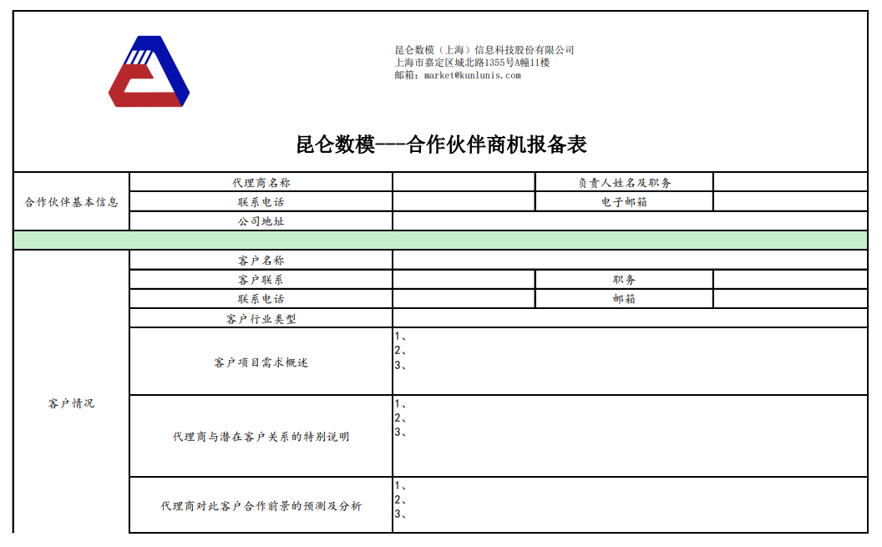
Task: Click the input cell next to 联系电话
Action: [x=462, y=200]
